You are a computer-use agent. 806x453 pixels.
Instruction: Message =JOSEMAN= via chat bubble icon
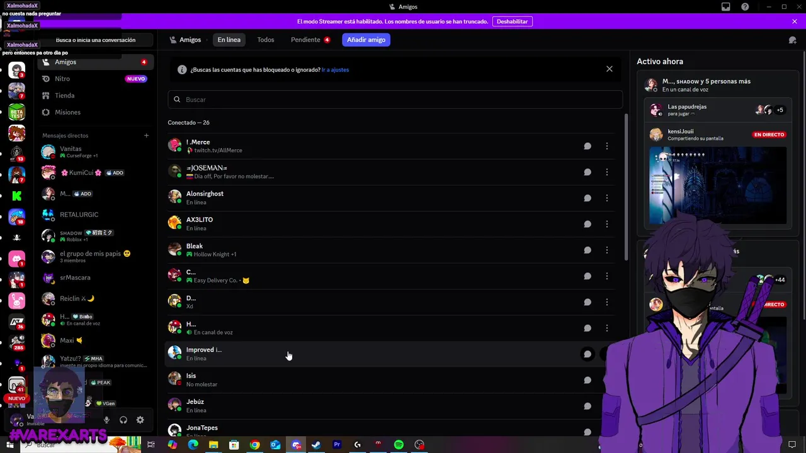pyautogui.click(x=587, y=172)
